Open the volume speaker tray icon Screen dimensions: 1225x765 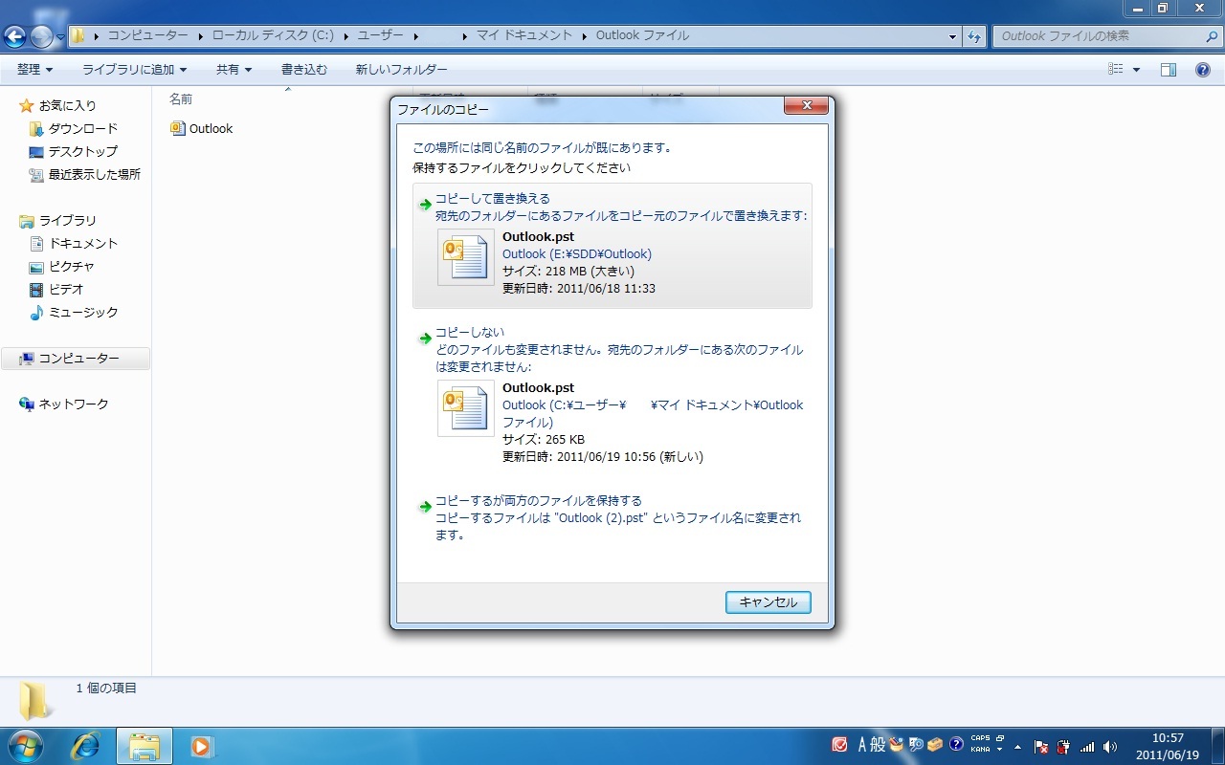point(1110,746)
